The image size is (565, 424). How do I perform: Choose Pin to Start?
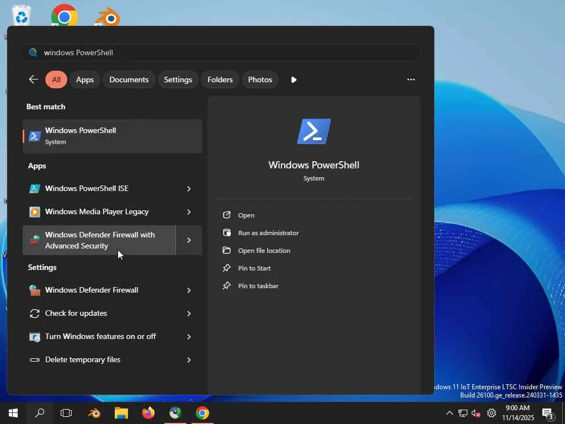click(254, 268)
